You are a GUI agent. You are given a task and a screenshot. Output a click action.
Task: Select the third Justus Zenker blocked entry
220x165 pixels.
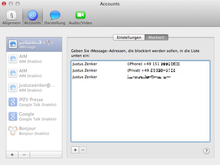(x=140, y=77)
